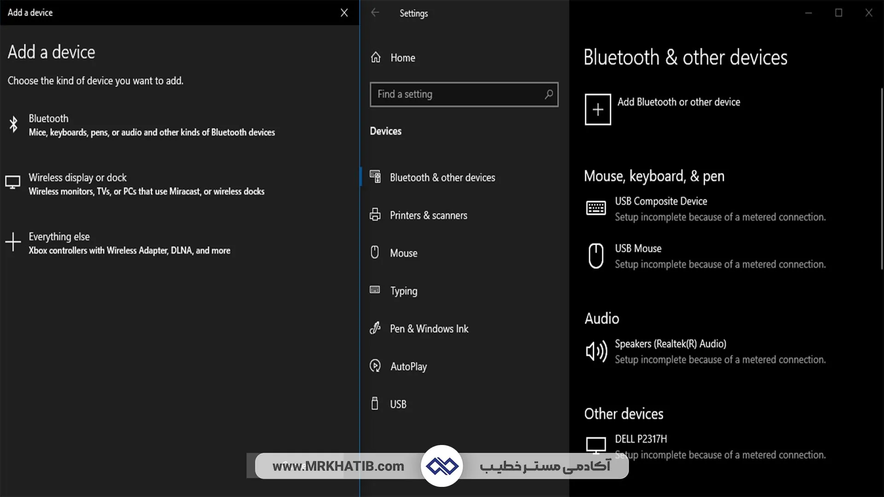The height and width of the screenshot is (497, 884).
Task: Select DELL P2317H device entry
Action: click(640, 439)
